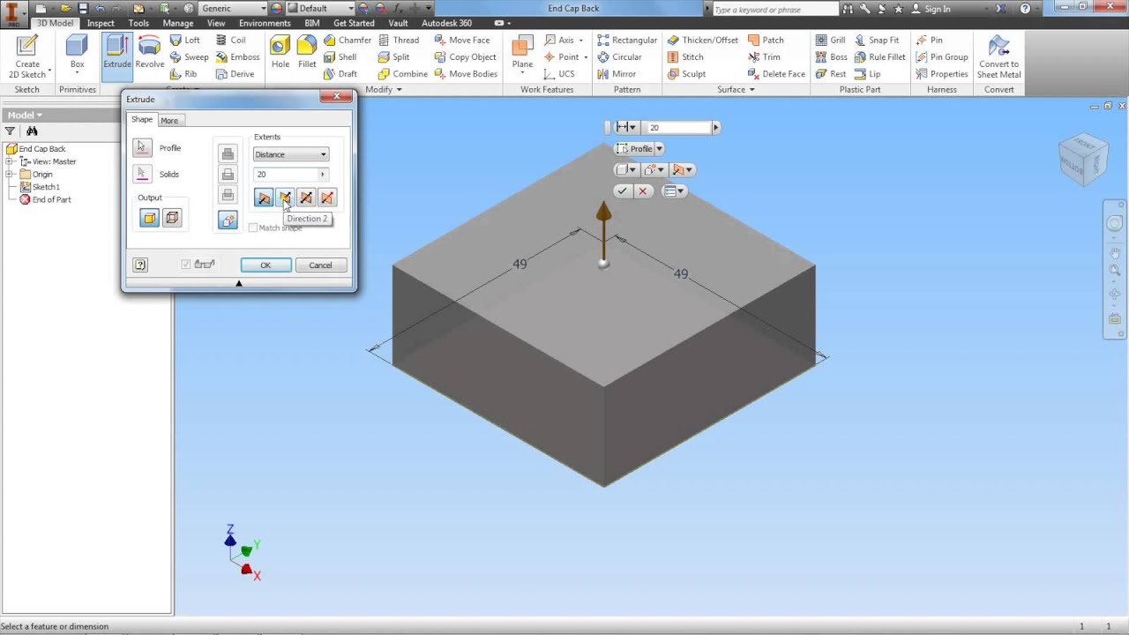Select the Rectangular pattern tool
Viewport: 1129px width, 635px height.
tap(627, 40)
